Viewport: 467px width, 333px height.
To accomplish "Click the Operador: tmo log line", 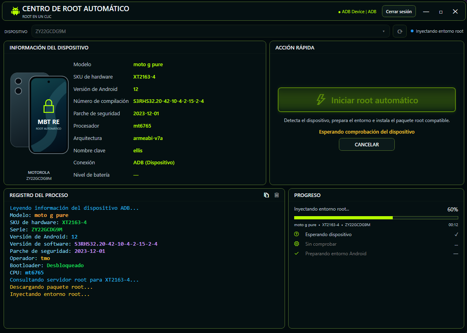I will pos(30,258).
